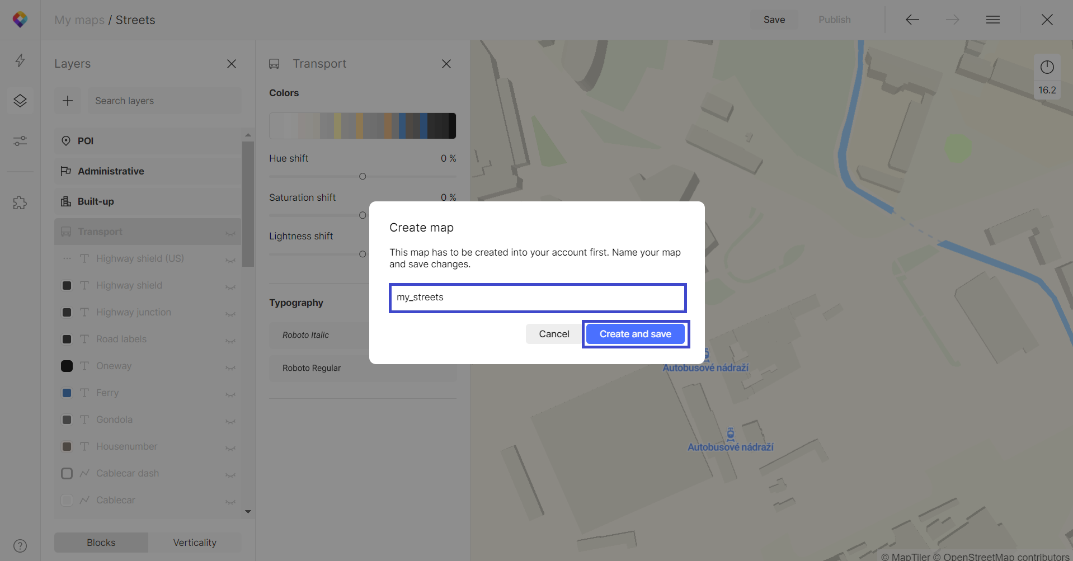Open the sliders settings sidebar icon
The image size is (1073, 561).
click(20, 141)
